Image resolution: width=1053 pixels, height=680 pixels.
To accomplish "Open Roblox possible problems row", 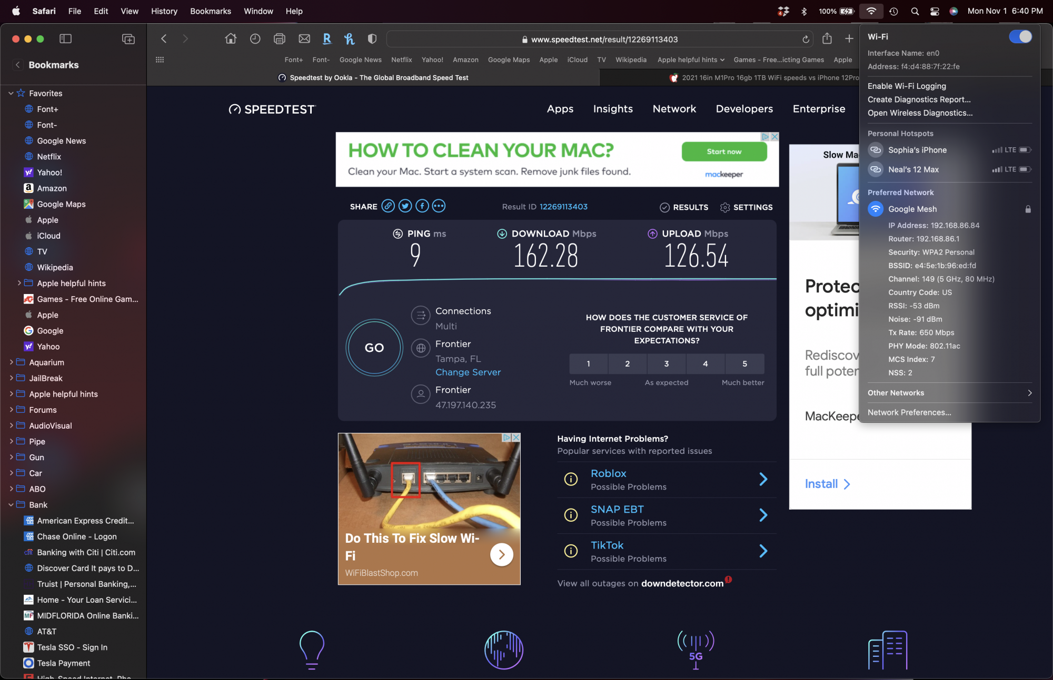I will pyautogui.click(x=667, y=480).
